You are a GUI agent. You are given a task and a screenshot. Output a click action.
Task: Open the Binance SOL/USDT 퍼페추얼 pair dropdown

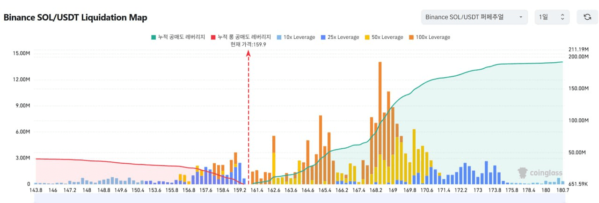click(475, 17)
